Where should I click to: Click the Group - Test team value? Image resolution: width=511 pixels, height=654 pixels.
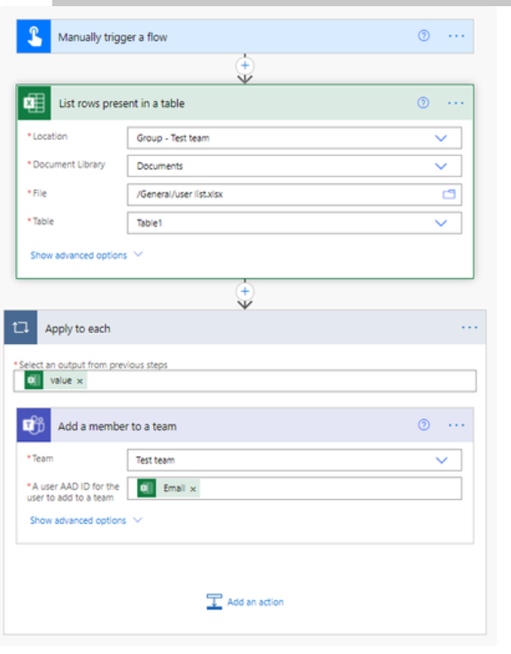173,138
